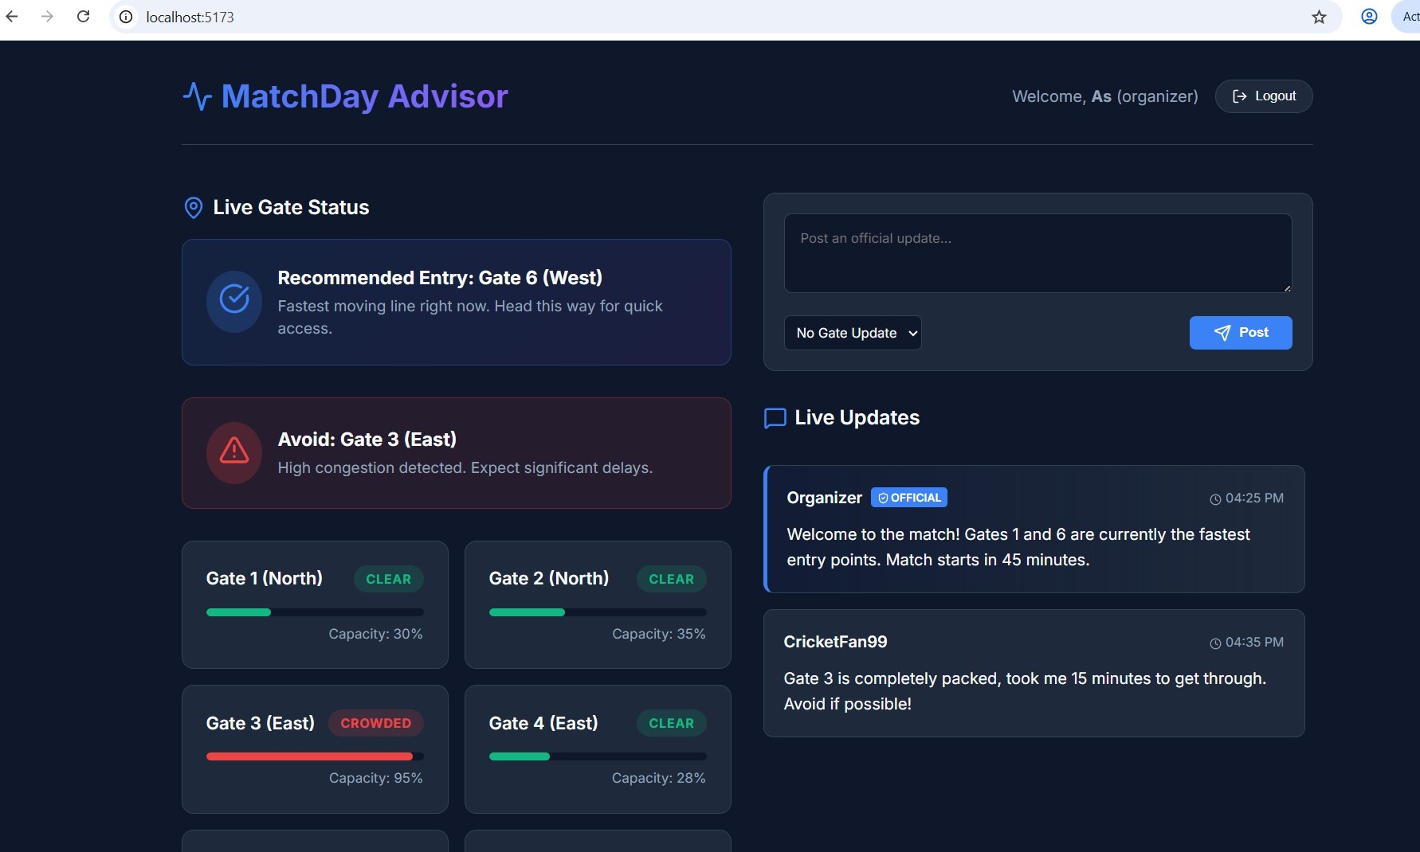This screenshot has width=1420, height=852.
Task: Click the browser back arrow
Action: [11, 16]
